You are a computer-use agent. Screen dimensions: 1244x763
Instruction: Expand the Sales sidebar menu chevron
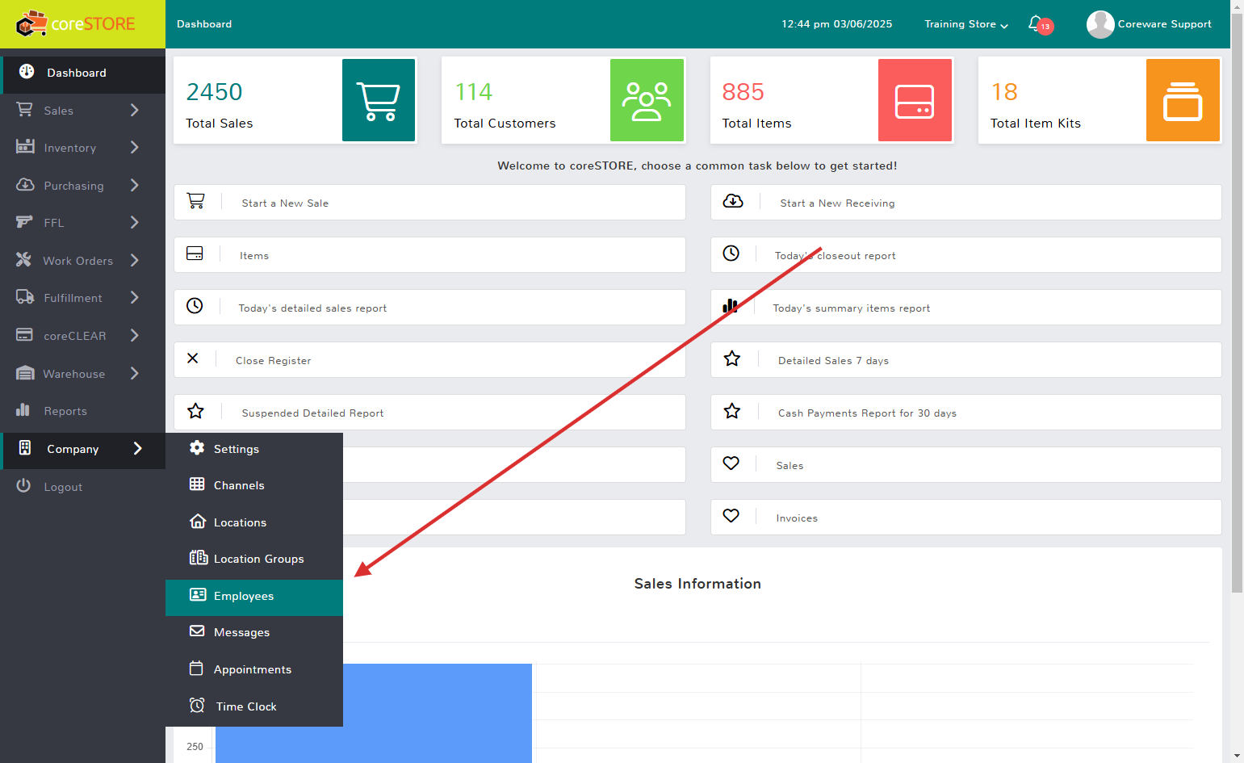click(x=135, y=110)
